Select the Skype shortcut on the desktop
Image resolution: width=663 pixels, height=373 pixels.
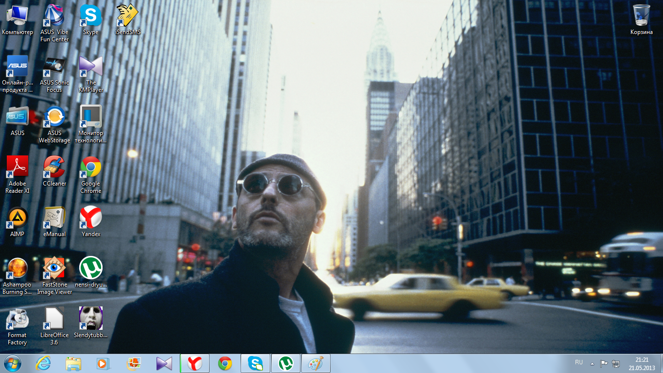coord(91,20)
